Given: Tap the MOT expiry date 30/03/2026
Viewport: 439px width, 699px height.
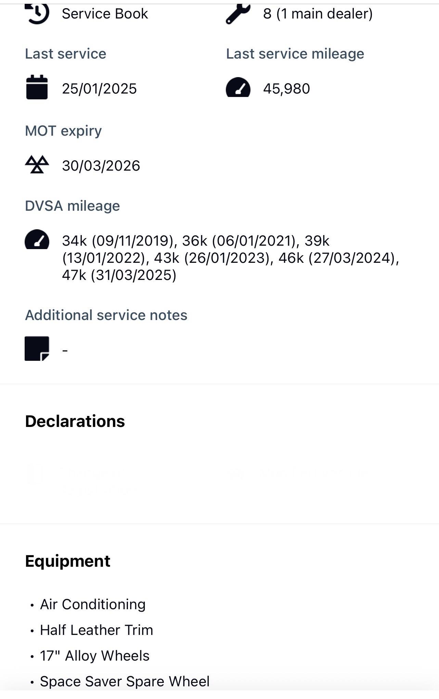Looking at the screenshot, I should click(x=101, y=166).
